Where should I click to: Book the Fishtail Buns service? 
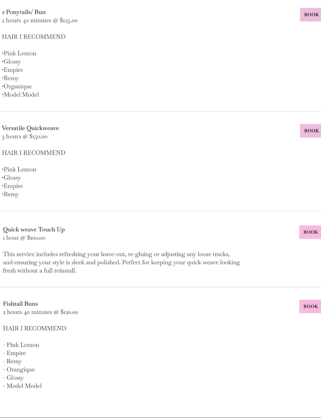[310, 306]
